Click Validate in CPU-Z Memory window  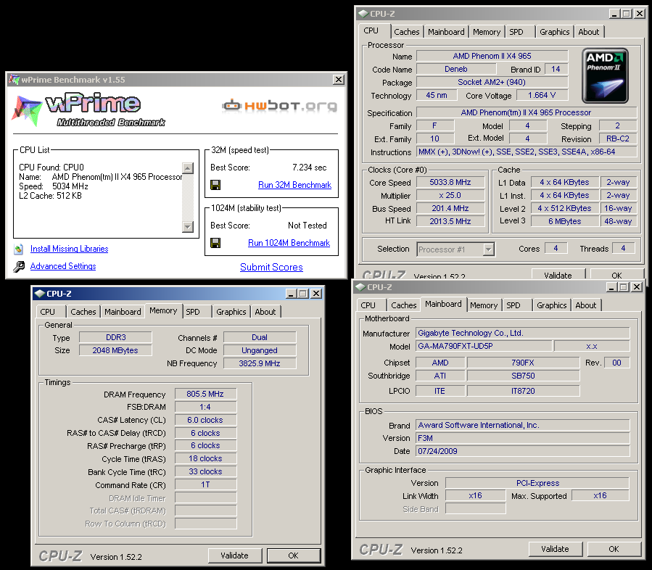(235, 555)
